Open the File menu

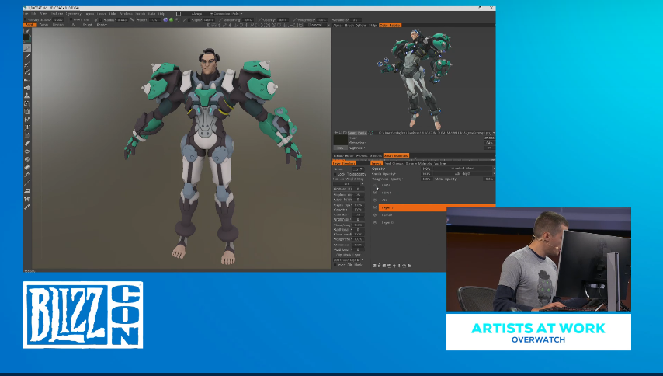(x=26, y=13)
